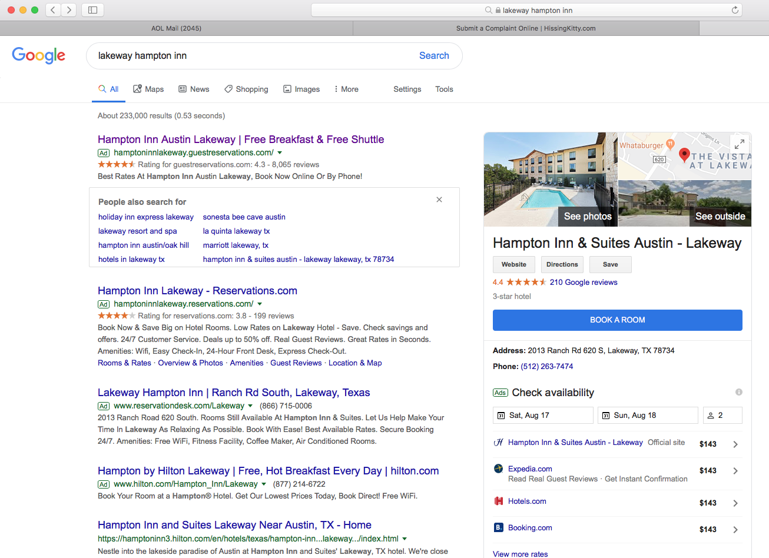Open the Sun, Aug 18 check-out date picker
769x558 pixels.
[x=647, y=416]
